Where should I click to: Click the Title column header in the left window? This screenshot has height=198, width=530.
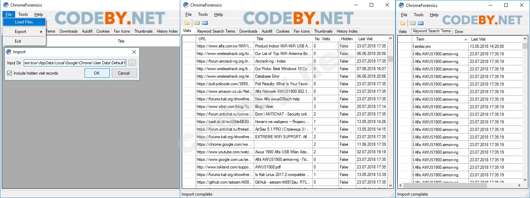click(x=148, y=41)
